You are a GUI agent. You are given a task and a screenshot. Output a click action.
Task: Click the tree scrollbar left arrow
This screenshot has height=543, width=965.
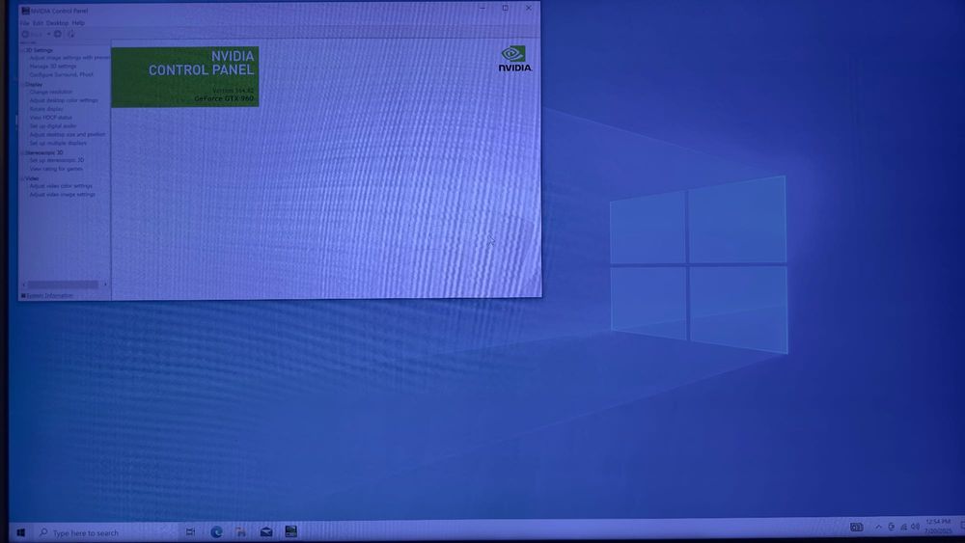coord(23,285)
